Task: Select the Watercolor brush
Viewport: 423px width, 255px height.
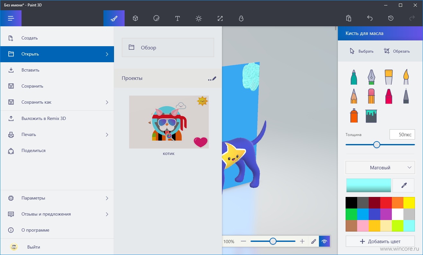Action: coord(406,77)
